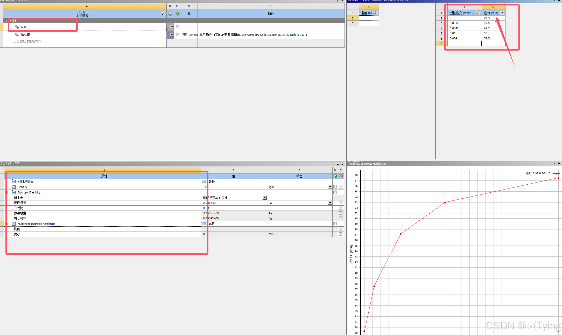Screen dimensions: 562x335
Task: Click the color wheel icon in column B header
Action: click(170, 13)
